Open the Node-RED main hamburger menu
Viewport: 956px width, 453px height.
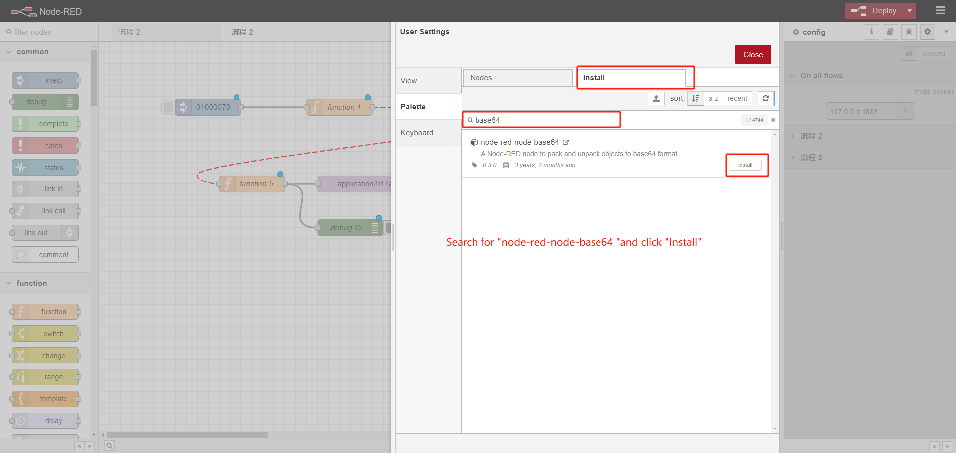[940, 10]
